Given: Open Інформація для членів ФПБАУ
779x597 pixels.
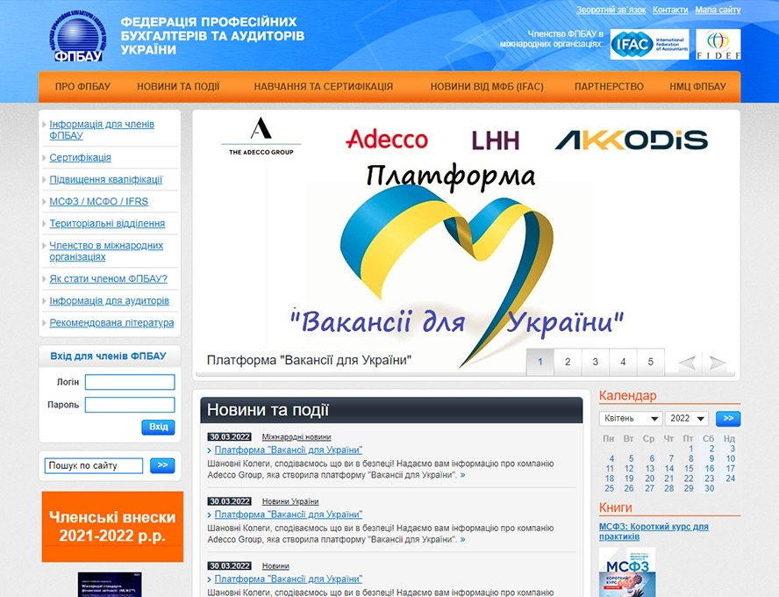Looking at the screenshot, I should point(102,130).
